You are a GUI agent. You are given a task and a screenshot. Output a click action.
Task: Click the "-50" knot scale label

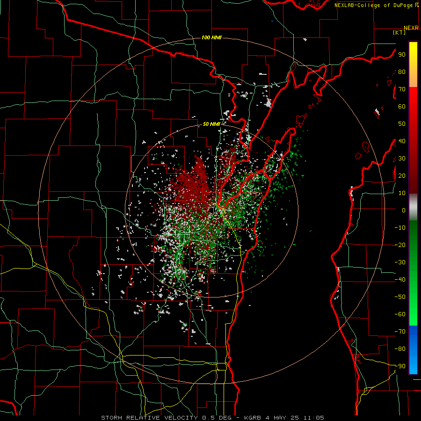click(x=400, y=297)
